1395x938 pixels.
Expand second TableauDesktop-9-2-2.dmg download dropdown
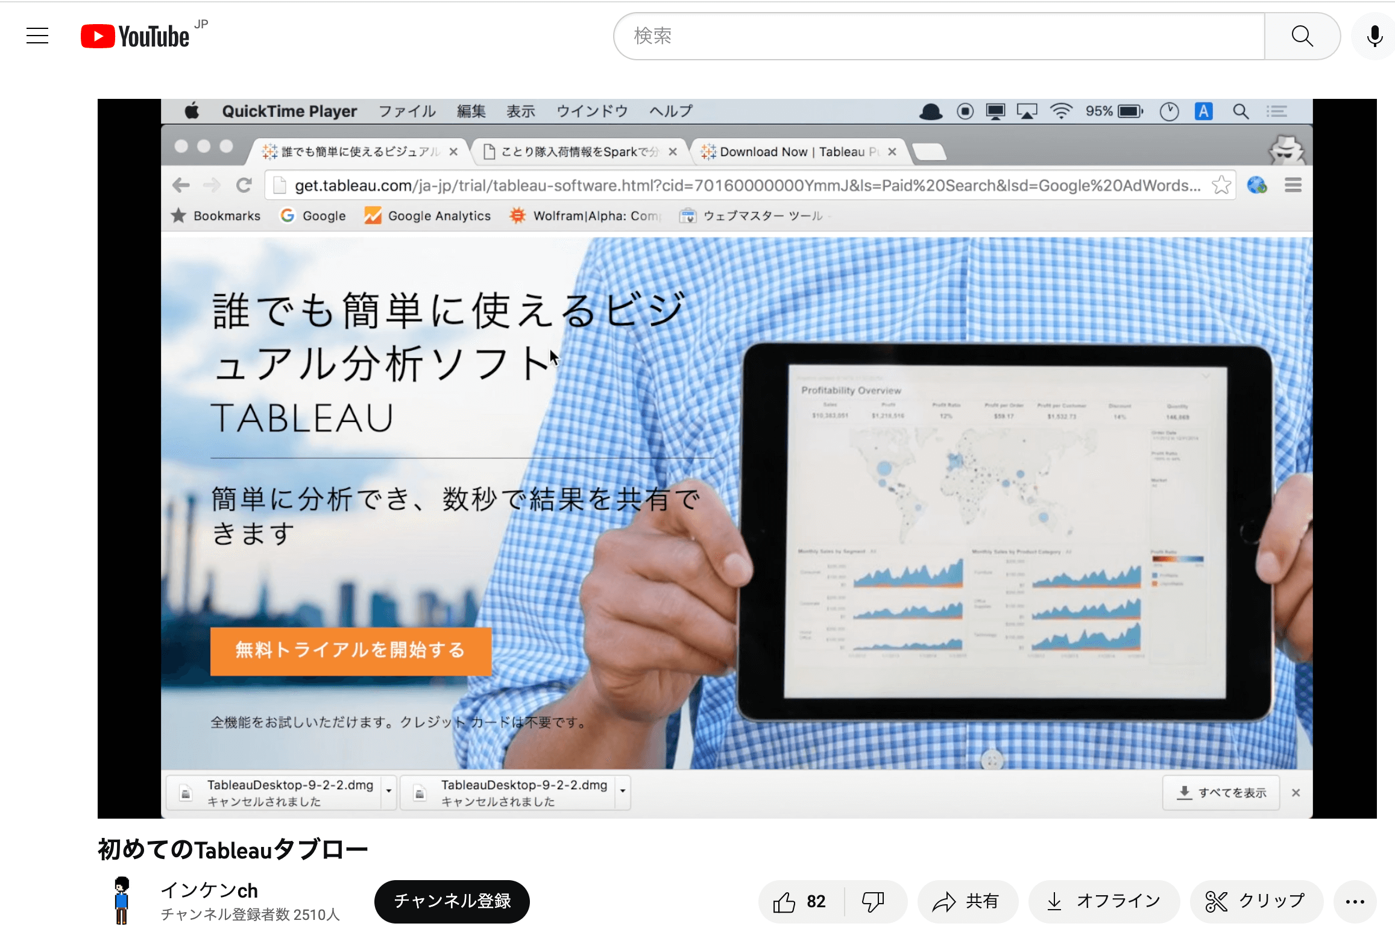point(623,792)
